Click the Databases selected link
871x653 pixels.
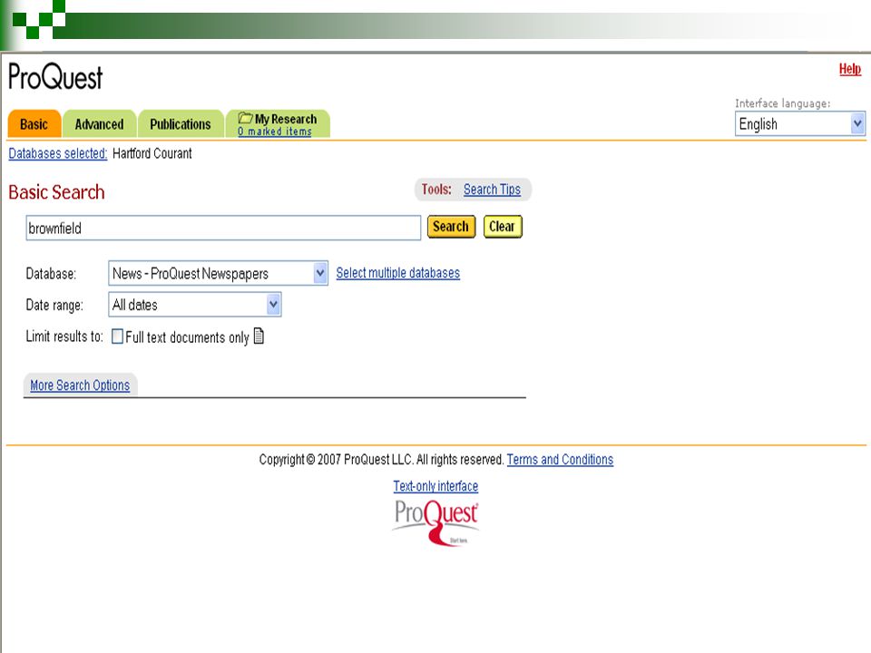point(58,153)
